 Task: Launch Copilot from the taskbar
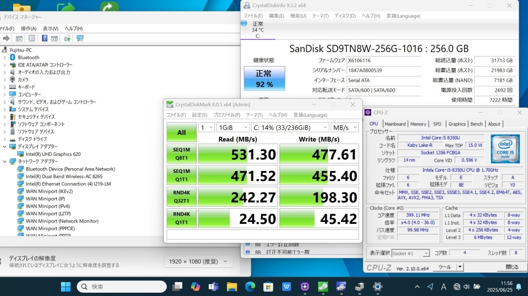pyautogui.click(x=195, y=286)
